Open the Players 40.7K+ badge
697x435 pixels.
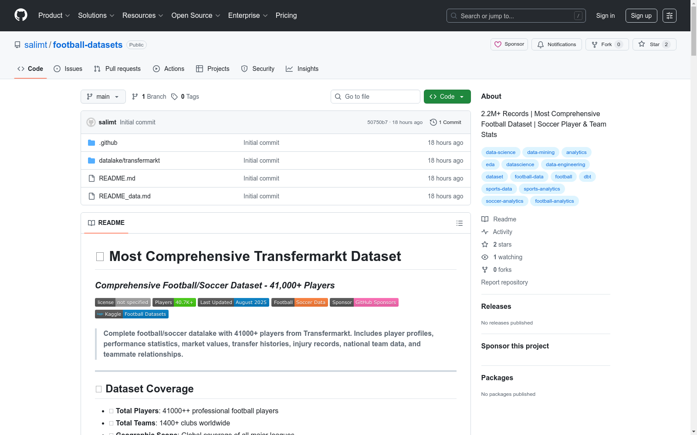click(x=174, y=302)
